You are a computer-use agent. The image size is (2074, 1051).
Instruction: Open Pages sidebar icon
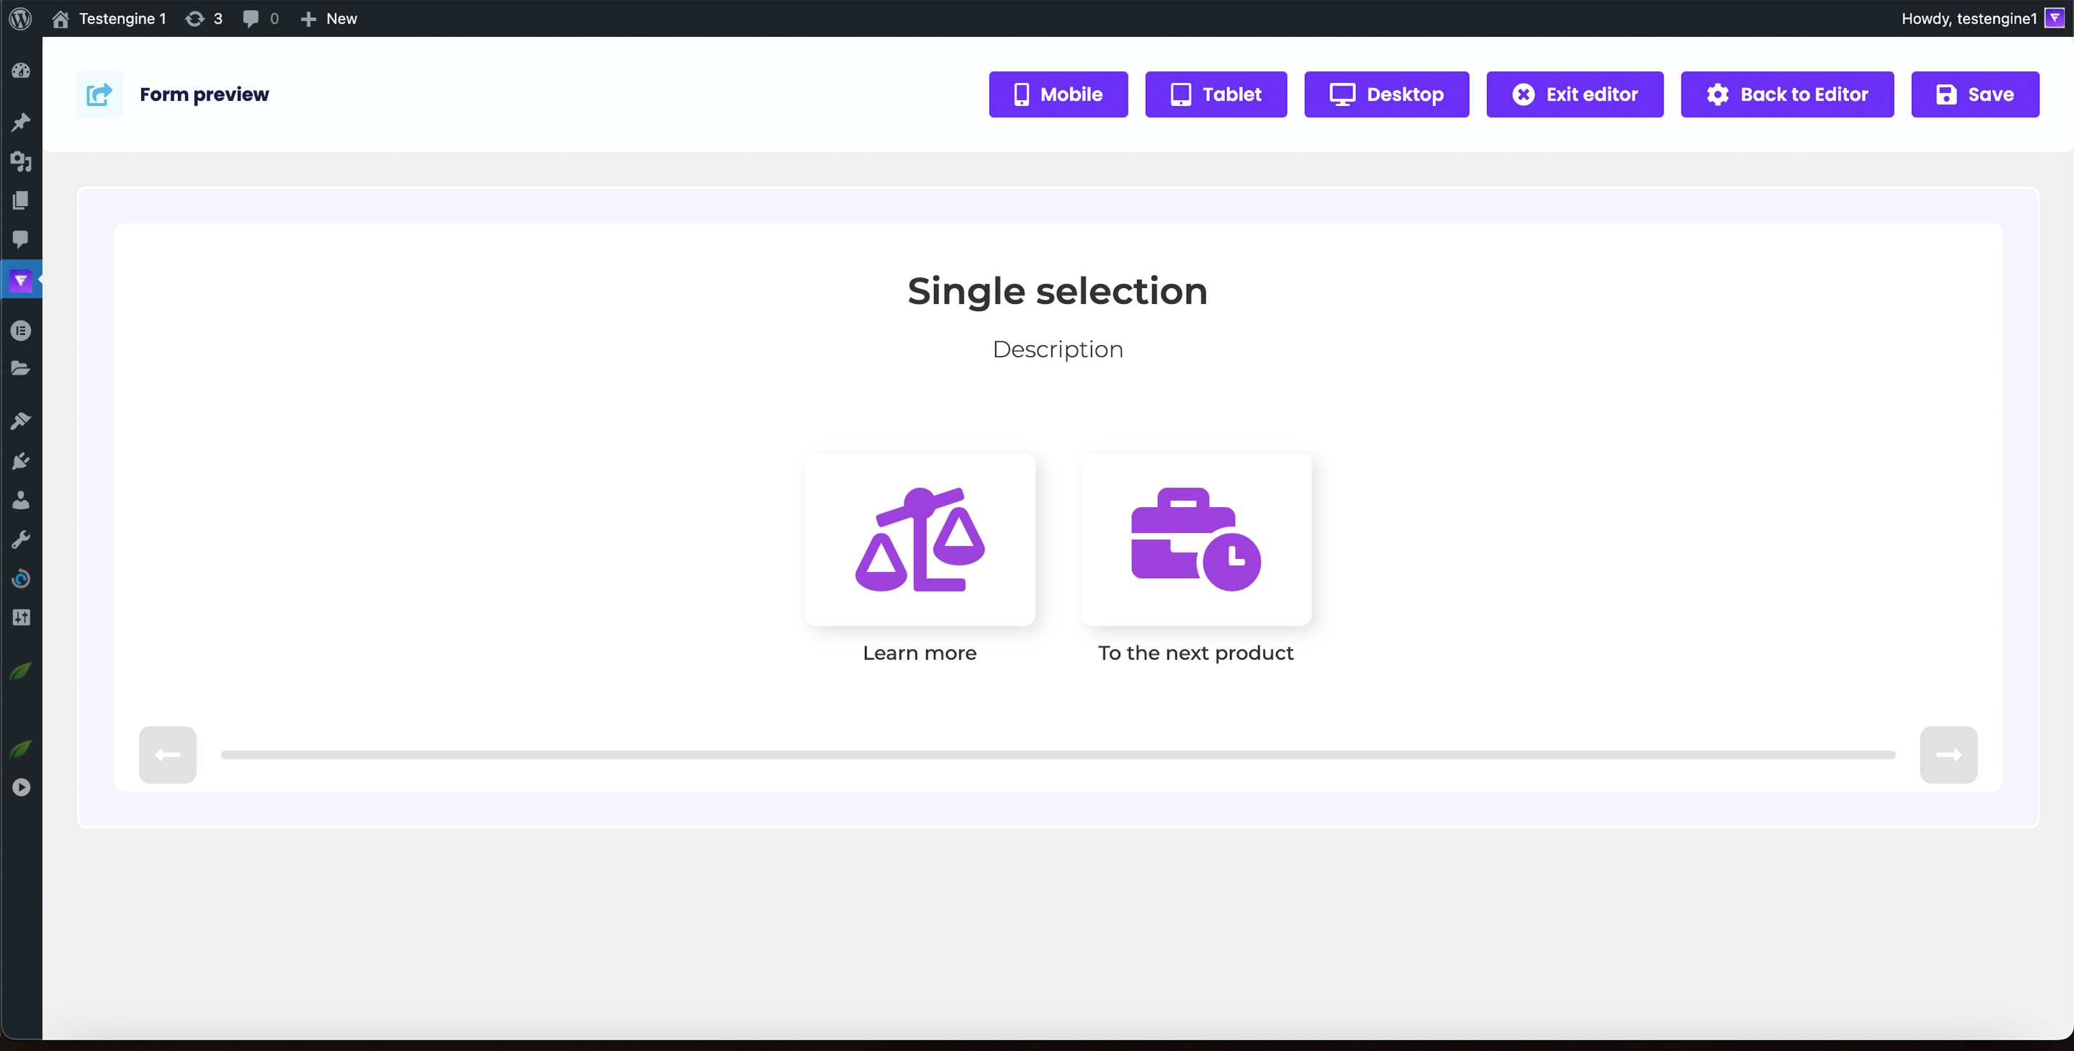[x=21, y=200]
